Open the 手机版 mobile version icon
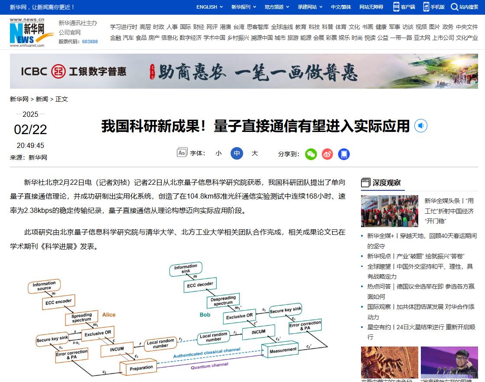Viewport: 485px width, 382px height. pyautogui.click(x=426, y=7)
